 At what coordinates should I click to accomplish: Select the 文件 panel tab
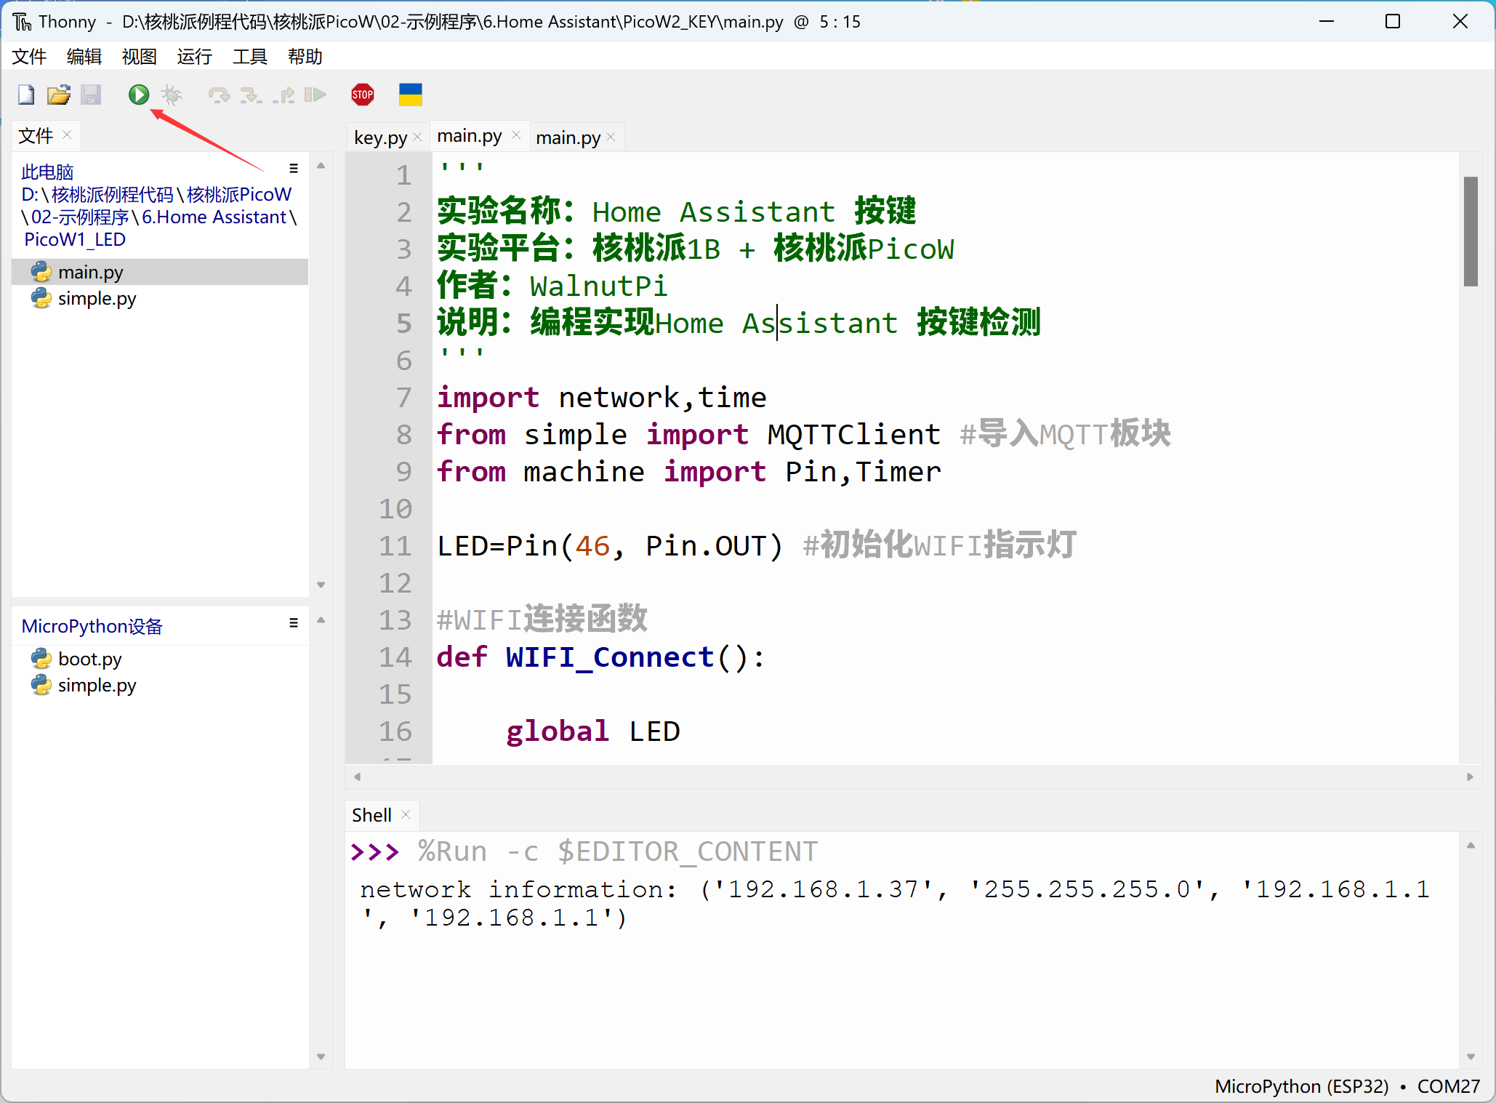click(36, 136)
